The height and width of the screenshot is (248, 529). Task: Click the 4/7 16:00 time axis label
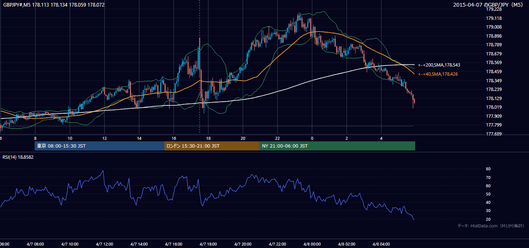click(173, 244)
